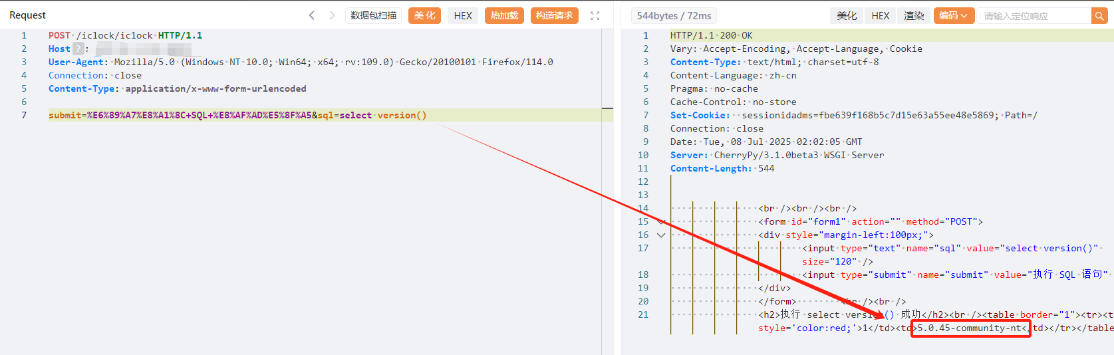Click the closing </form> tag line
This screenshot has width=1114, height=355.
[x=777, y=301]
